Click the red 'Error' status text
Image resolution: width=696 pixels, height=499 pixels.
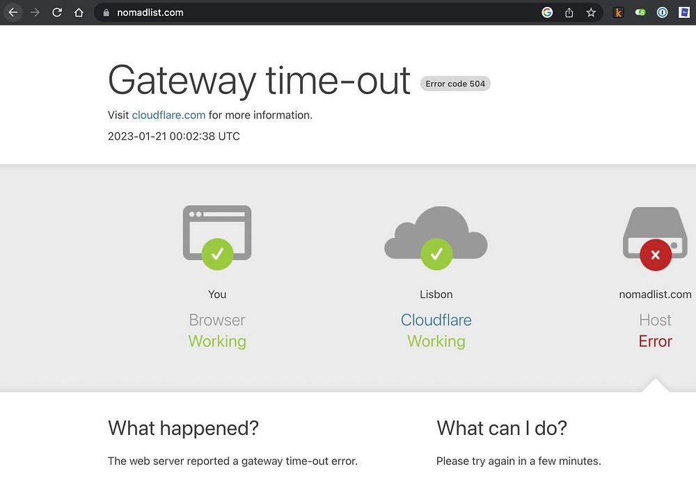[x=655, y=342]
